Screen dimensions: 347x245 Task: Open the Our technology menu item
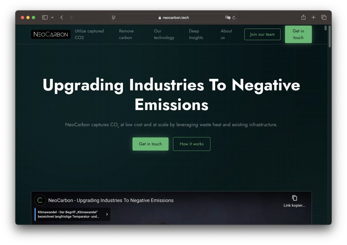click(164, 34)
